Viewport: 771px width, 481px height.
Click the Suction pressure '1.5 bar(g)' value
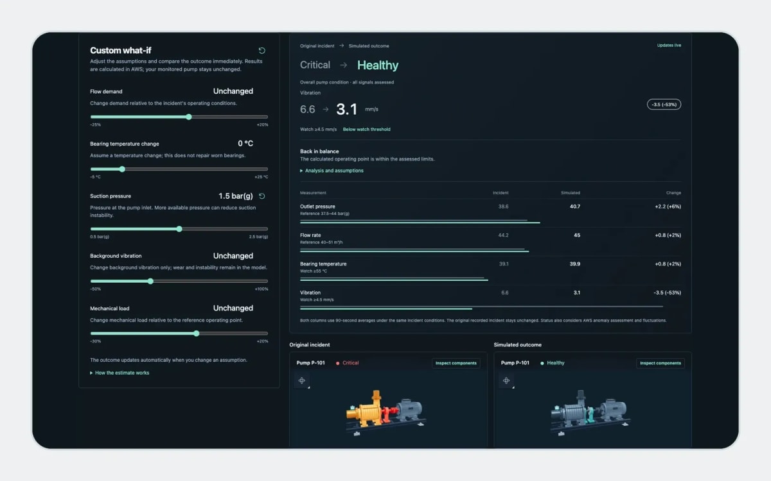pos(236,196)
